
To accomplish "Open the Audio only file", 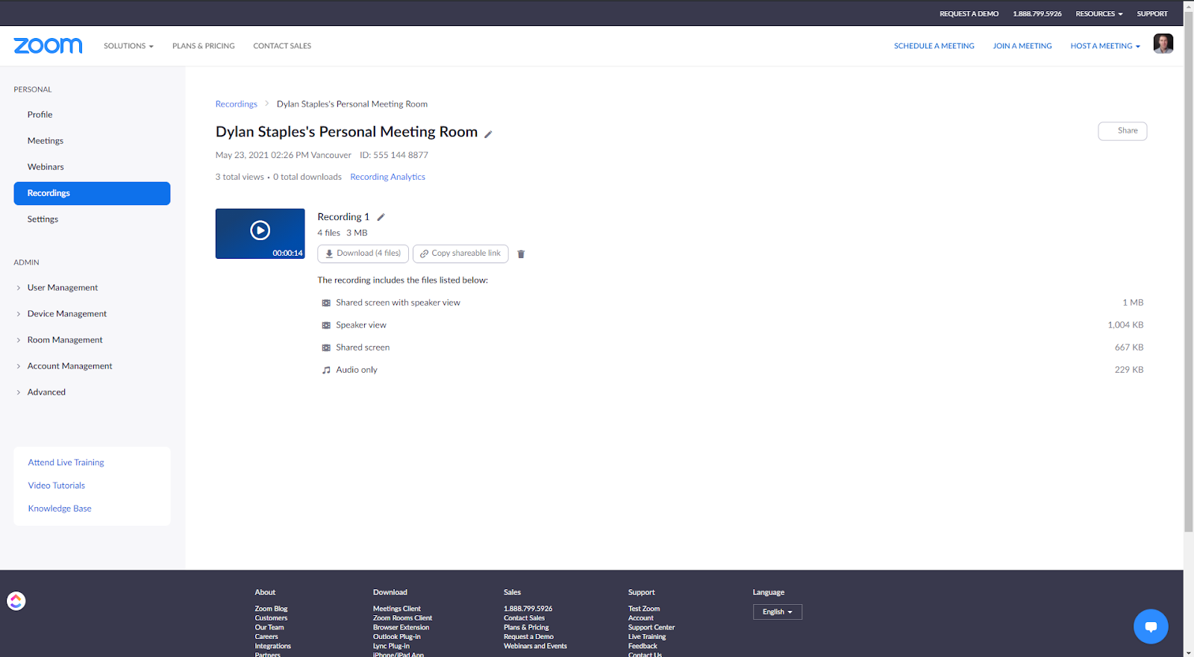I will (357, 370).
